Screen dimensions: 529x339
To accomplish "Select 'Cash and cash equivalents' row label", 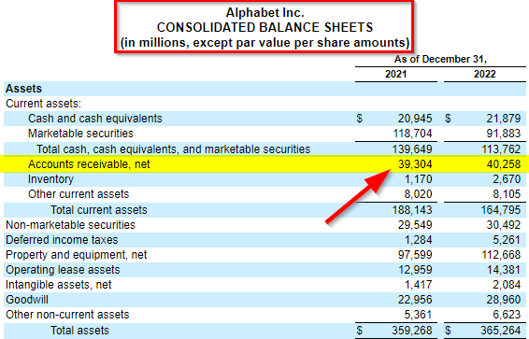I will click(94, 119).
